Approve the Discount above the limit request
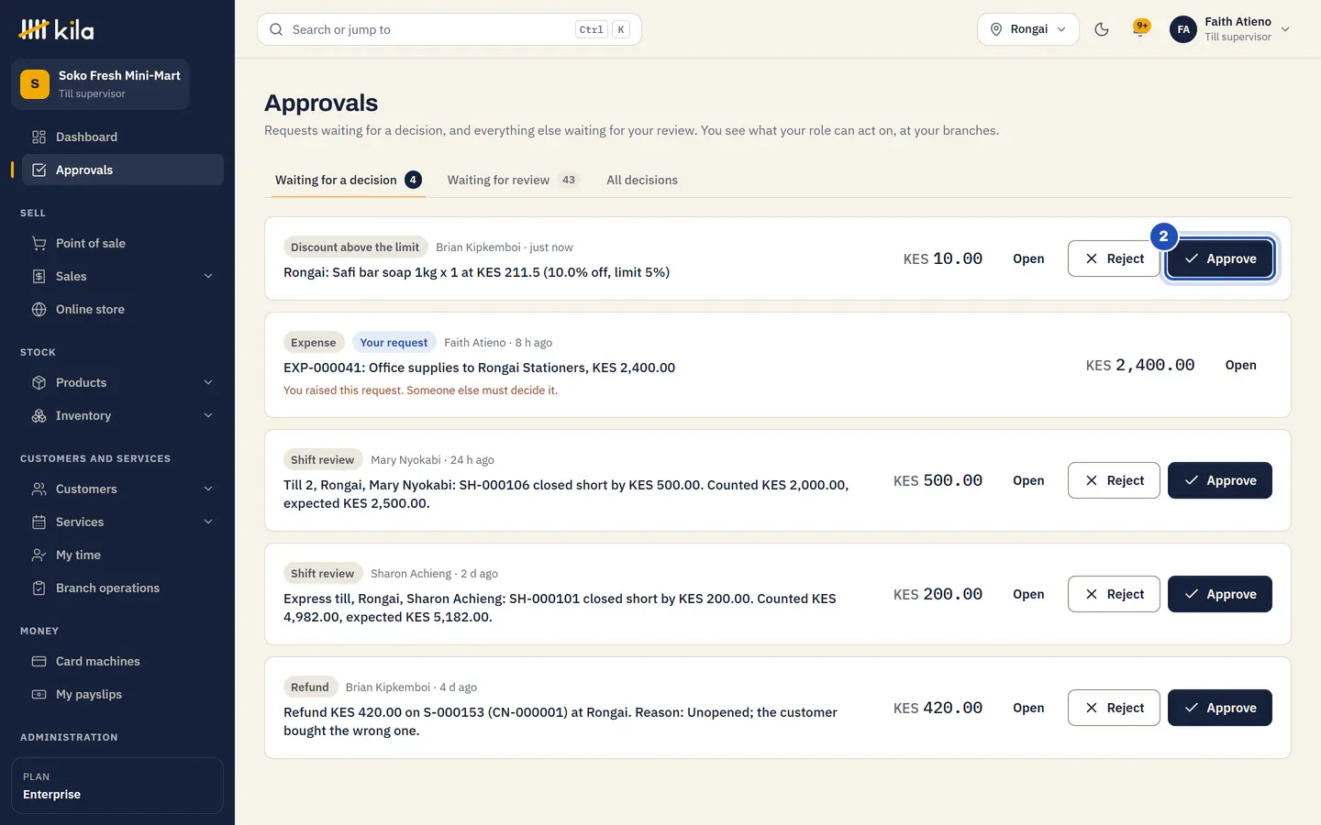This screenshot has height=825, width=1321. (x=1220, y=258)
